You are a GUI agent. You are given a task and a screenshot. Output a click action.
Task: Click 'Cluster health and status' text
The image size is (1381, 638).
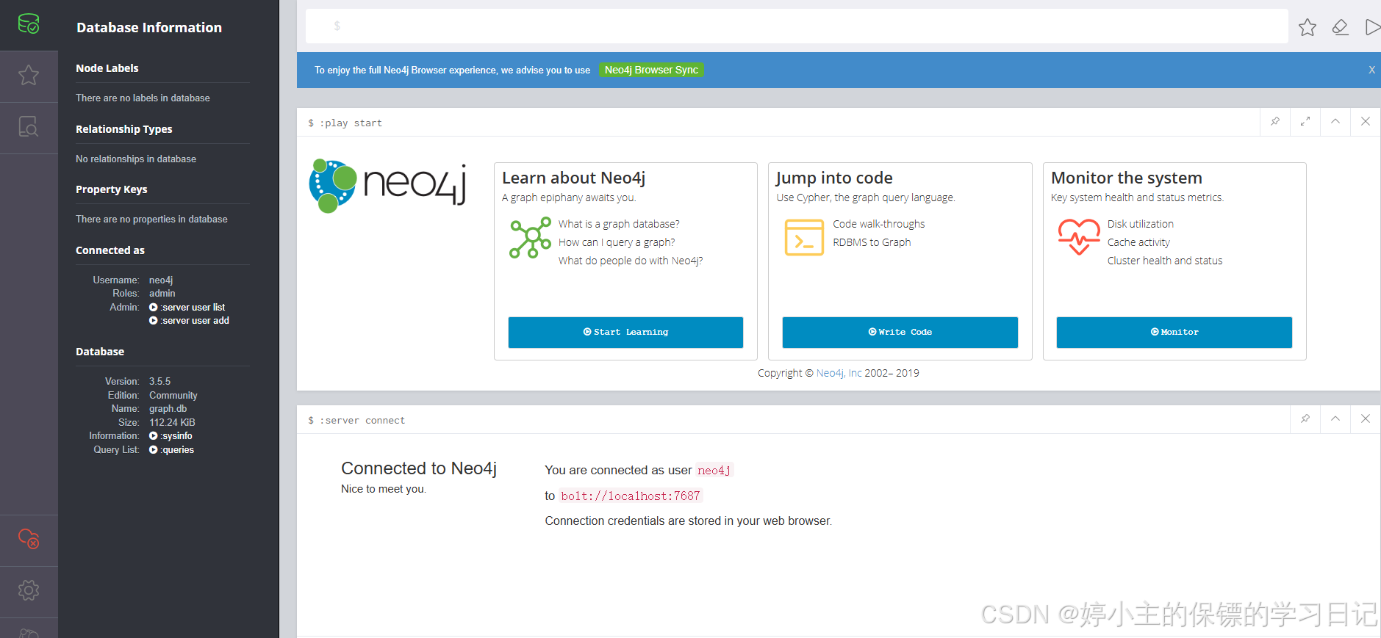1165,261
